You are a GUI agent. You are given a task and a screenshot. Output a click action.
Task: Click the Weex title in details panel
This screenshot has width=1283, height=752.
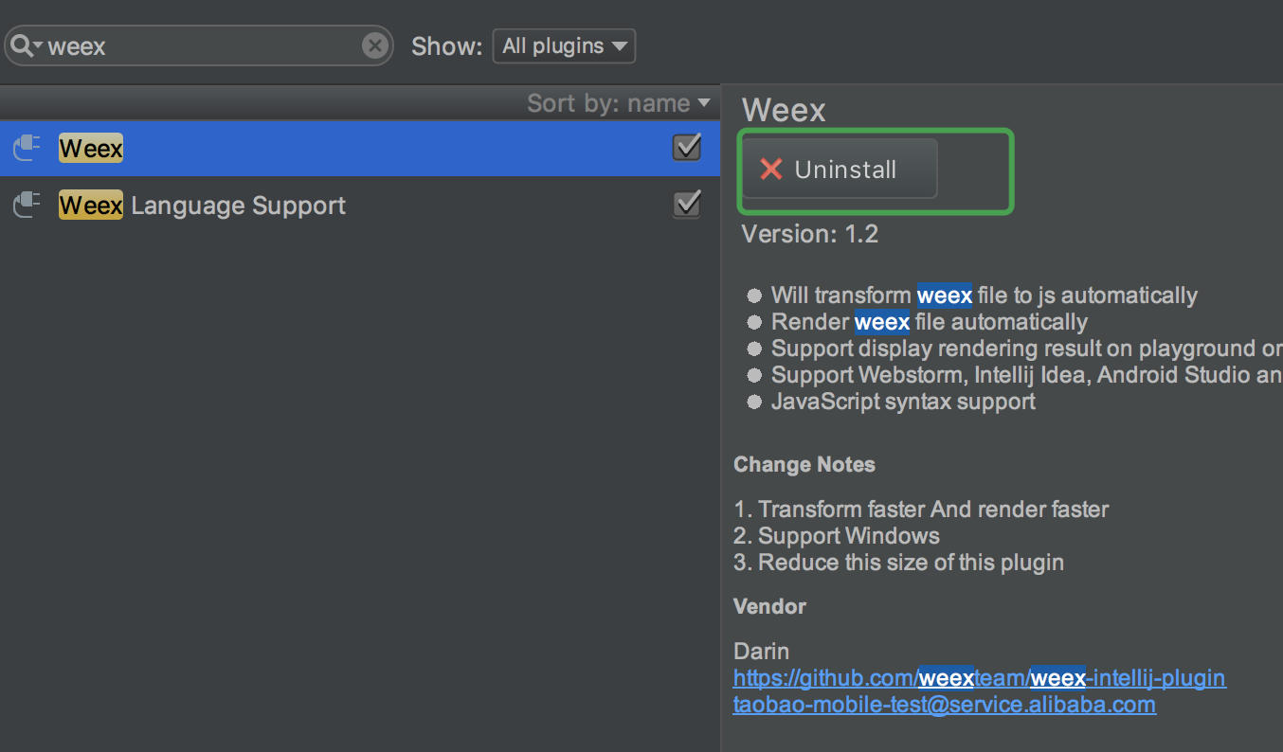point(785,110)
